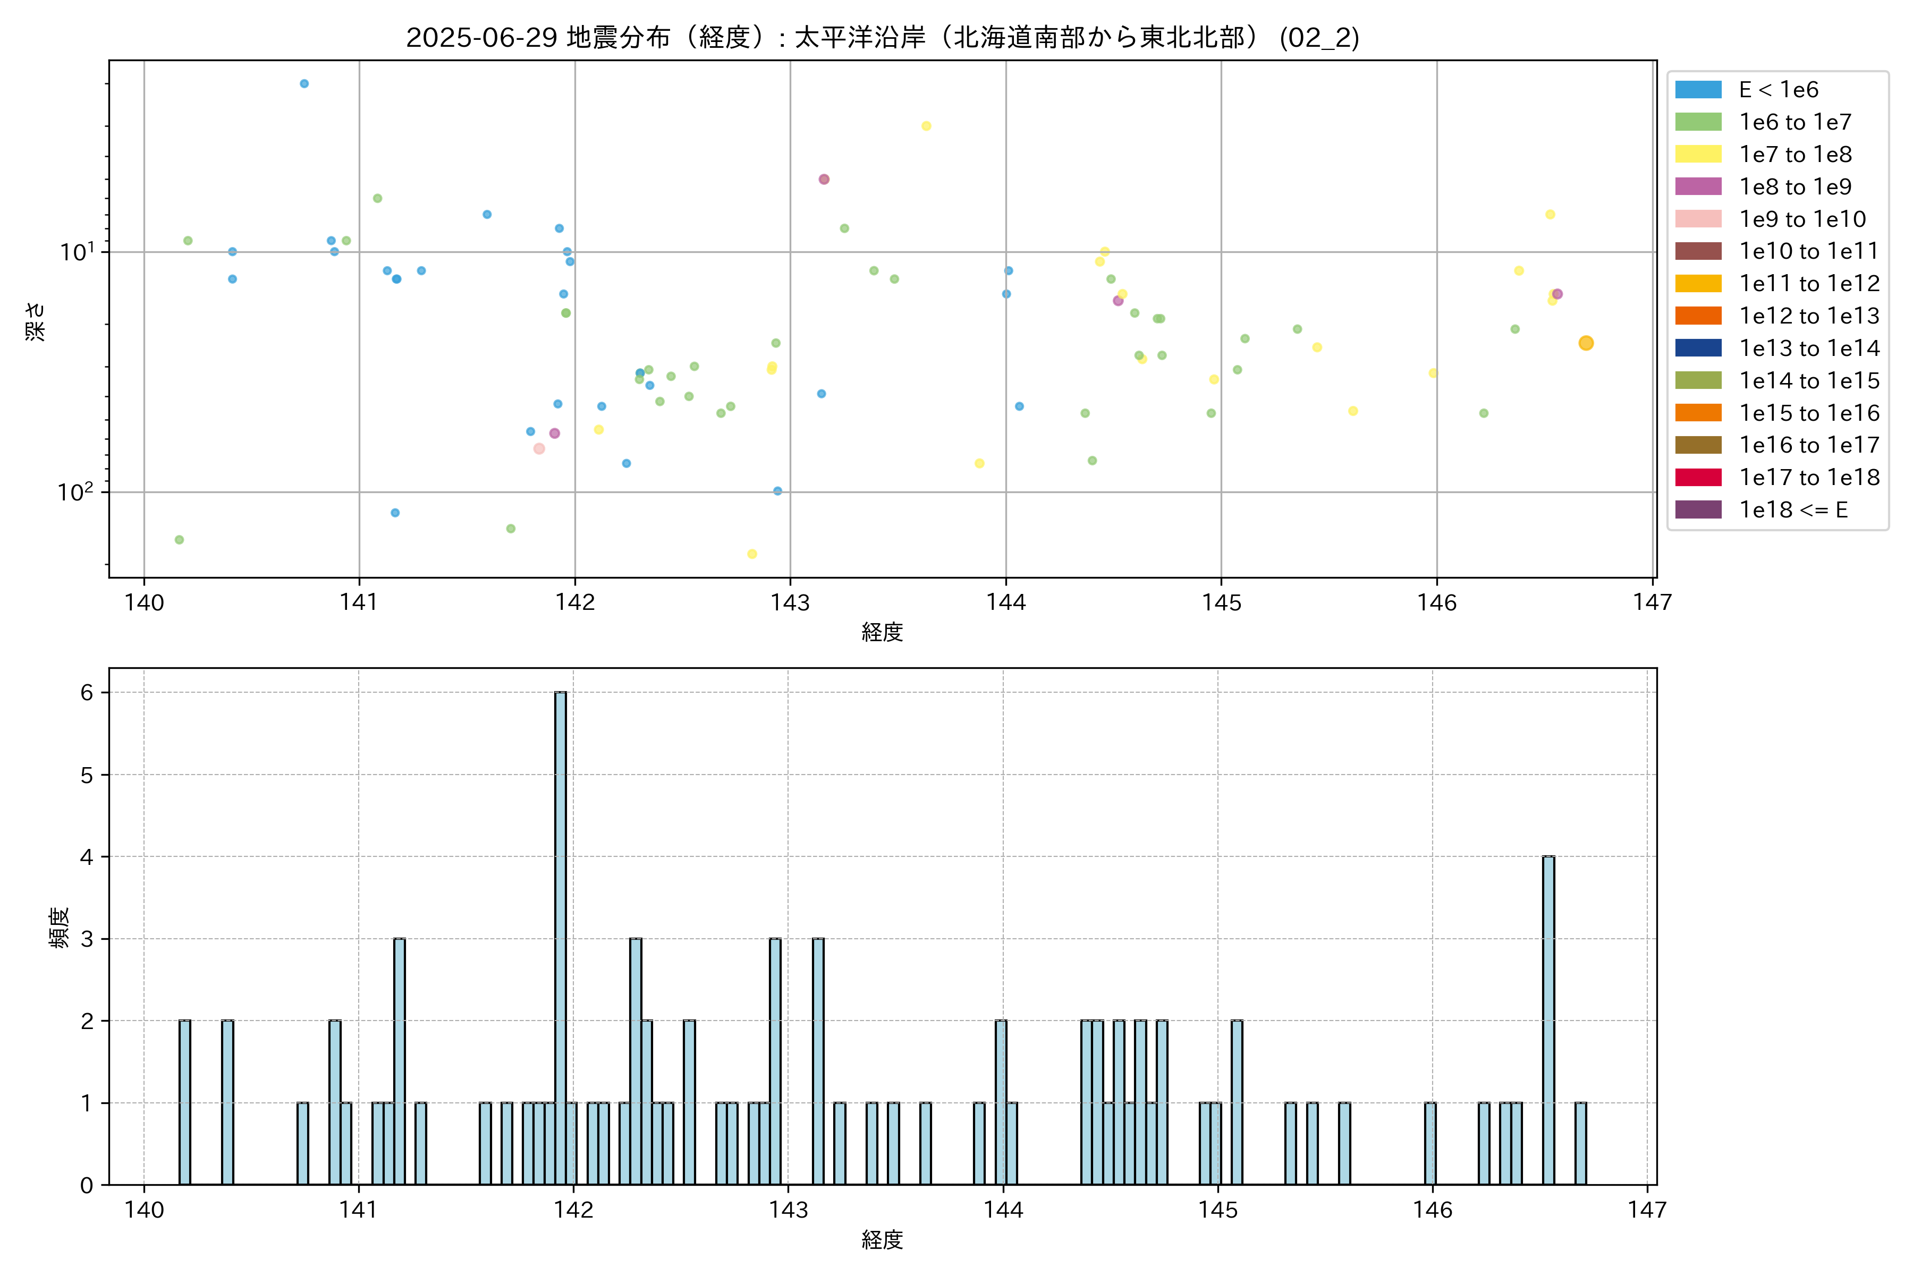This screenshot has width=1913, height=1275.
Task: Click the purple 1e18 <= E legend swatch
Action: tap(1698, 510)
